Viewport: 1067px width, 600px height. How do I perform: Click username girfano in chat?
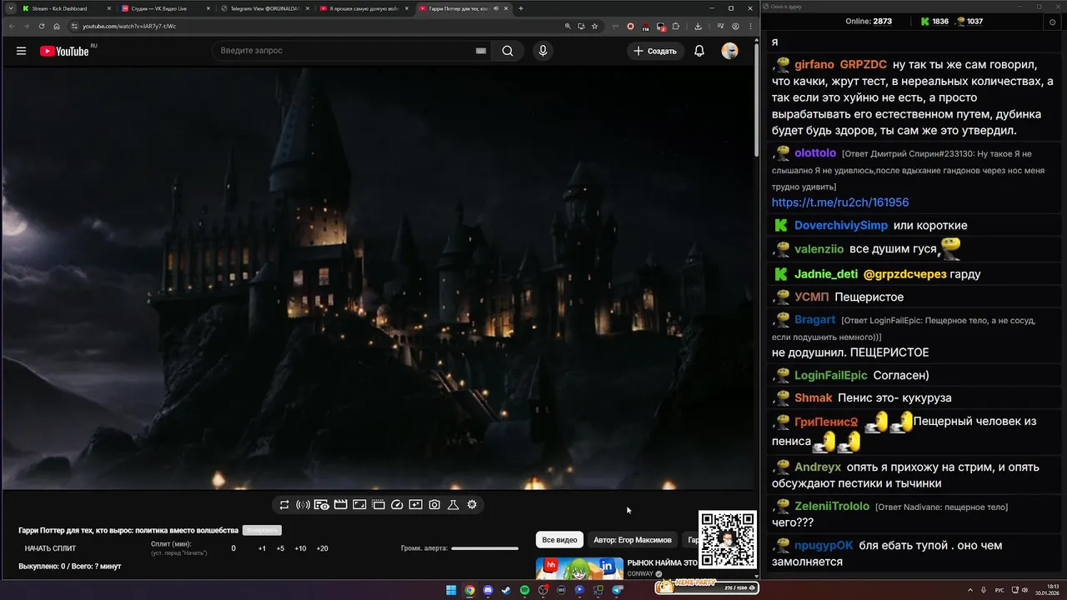pyautogui.click(x=814, y=64)
